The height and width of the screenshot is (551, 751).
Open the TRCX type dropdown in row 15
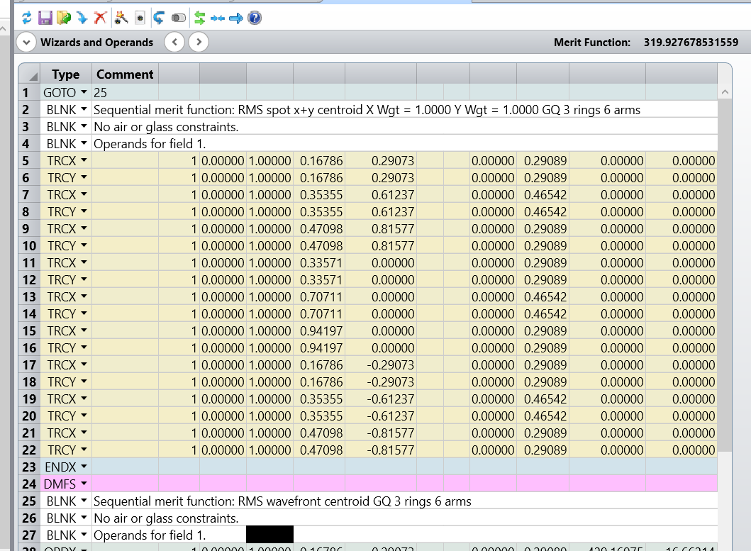point(84,330)
